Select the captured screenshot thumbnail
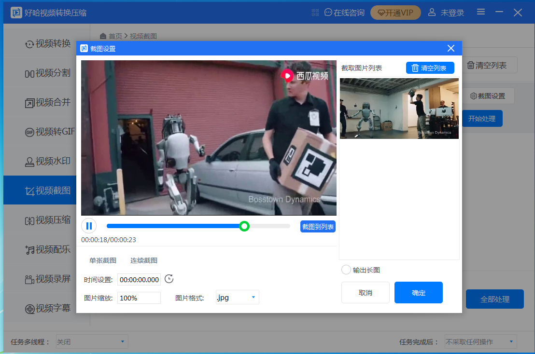535x354 pixels. click(399, 109)
